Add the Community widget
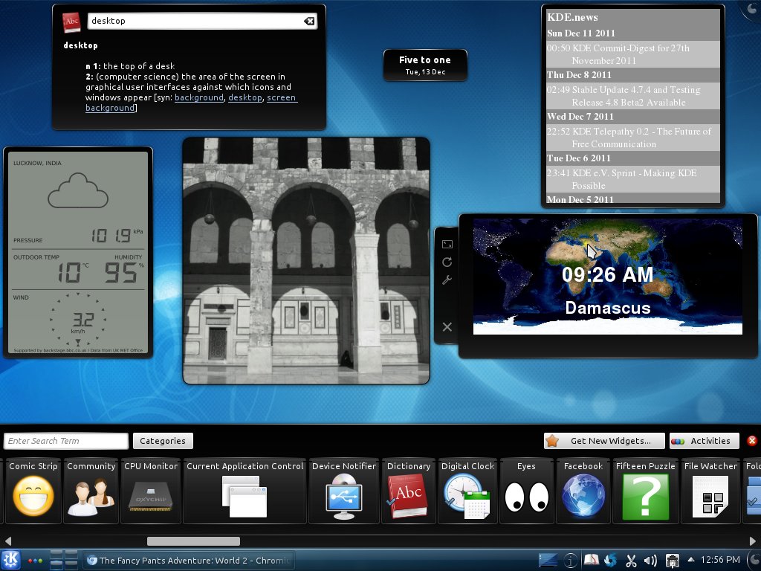761x571 pixels. (91, 491)
